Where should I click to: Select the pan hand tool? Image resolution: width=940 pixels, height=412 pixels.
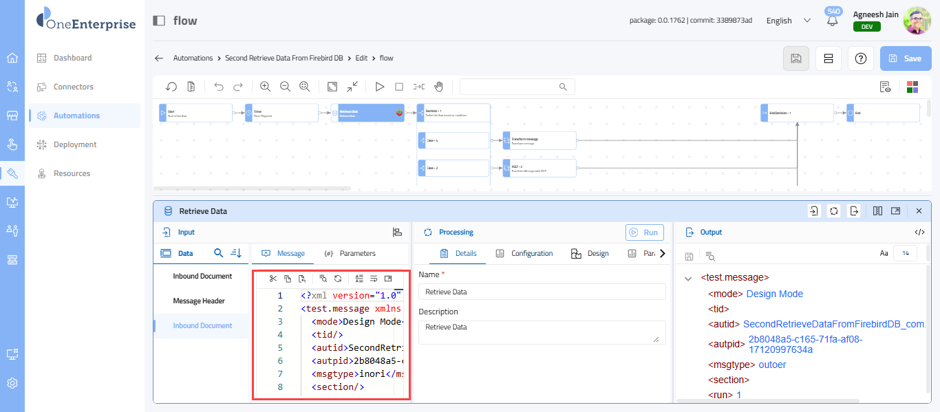[x=438, y=87]
